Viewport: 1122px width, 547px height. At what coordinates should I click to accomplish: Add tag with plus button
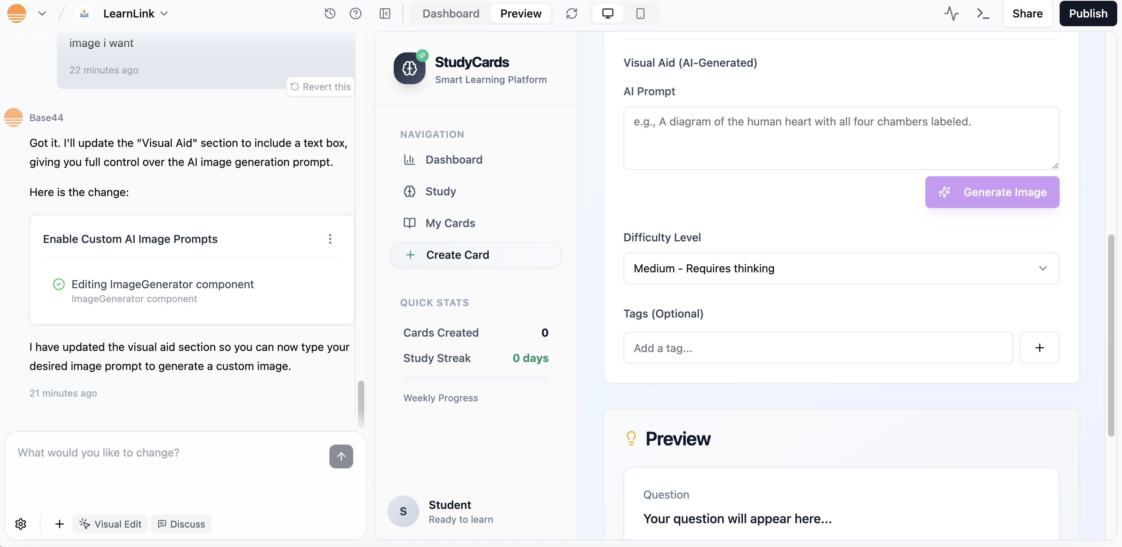coord(1039,348)
